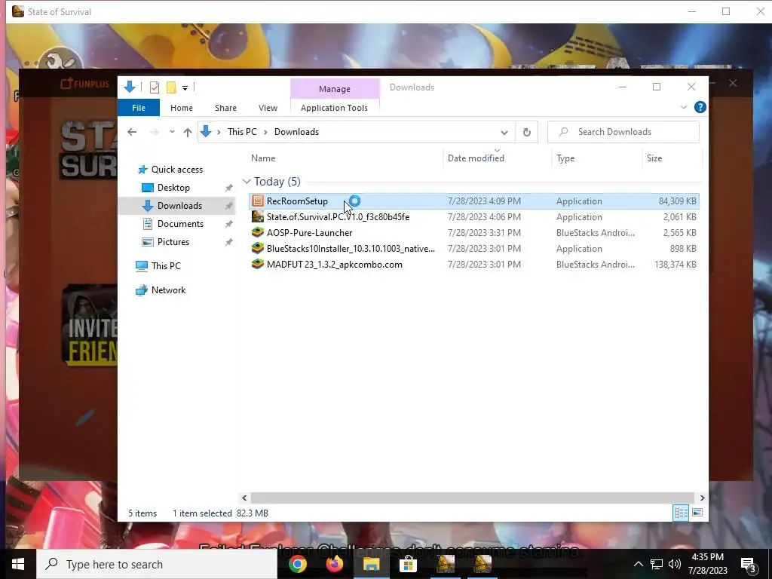Click the AOSP-Pure-Launcher BlueStacks icon
This screenshot has width=772, height=579.
[258, 232]
